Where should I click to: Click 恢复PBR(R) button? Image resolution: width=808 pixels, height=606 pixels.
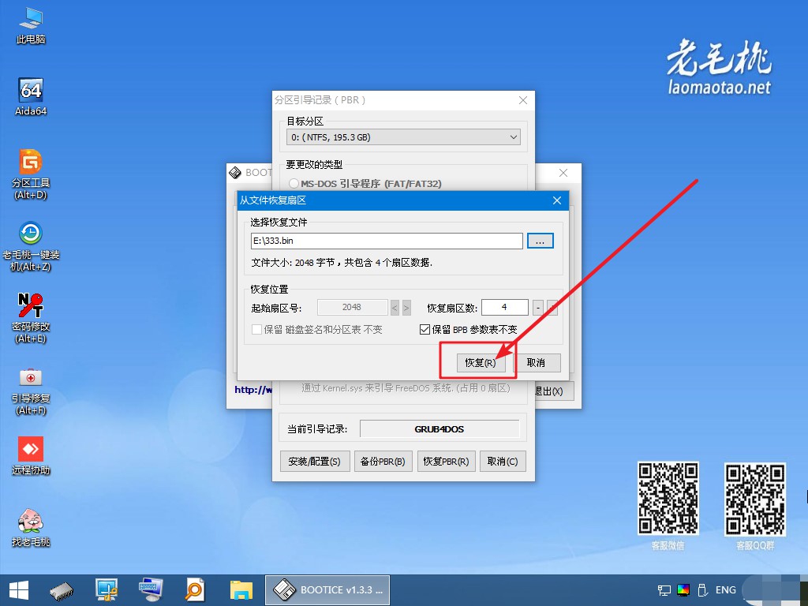(x=447, y=461)
